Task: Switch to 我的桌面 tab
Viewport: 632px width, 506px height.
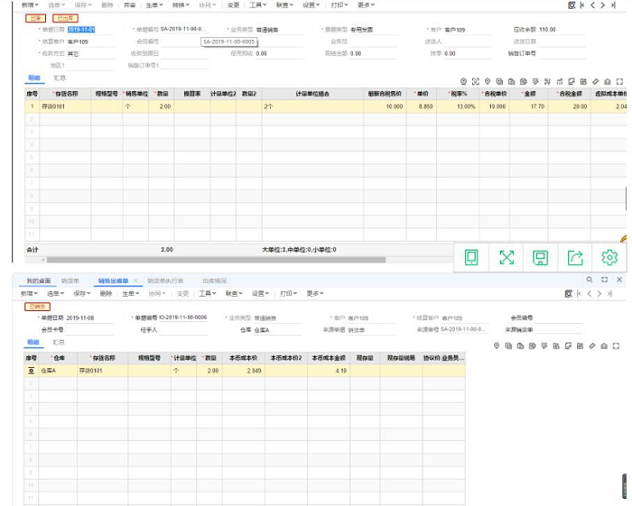Action: click(x=39, y=281)
